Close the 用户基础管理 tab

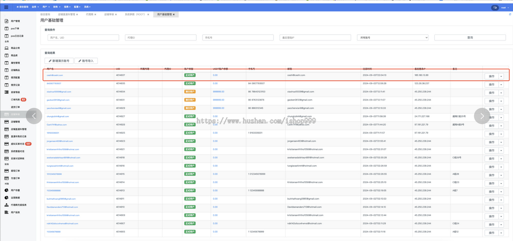tap(174, 14)
